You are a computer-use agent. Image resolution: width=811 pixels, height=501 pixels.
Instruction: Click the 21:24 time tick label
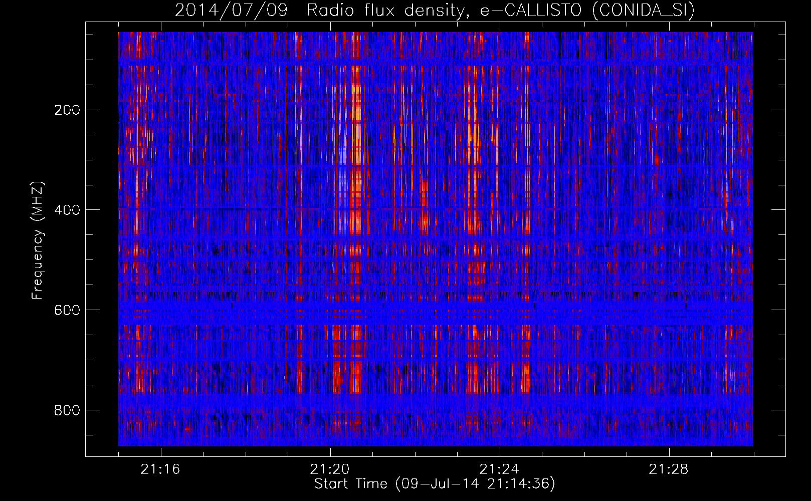(x=499, y=469)
